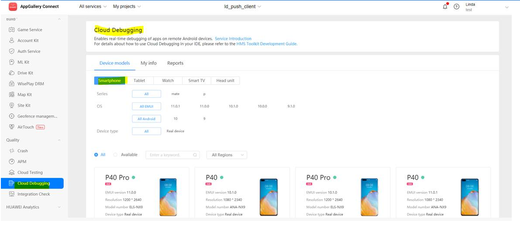Filter by EMUI 11.0.1
The width and height of the screenshot is (520, 227).
(175, 106)
